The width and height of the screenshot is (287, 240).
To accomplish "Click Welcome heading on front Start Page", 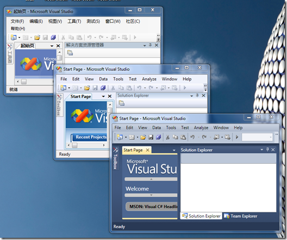I will (x=137, y=189).
